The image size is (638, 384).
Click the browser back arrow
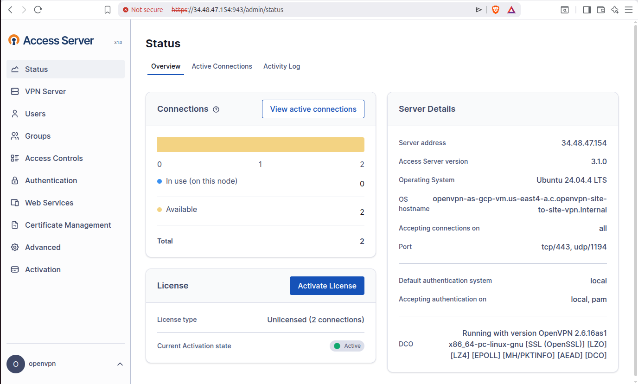[11, 10]
